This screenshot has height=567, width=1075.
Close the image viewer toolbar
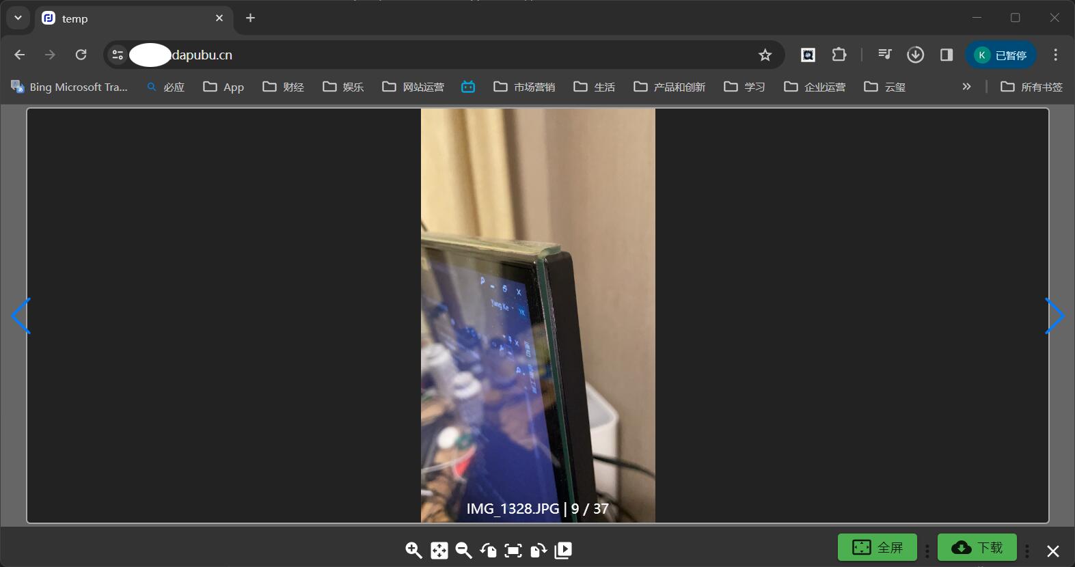coord(1053,551)
